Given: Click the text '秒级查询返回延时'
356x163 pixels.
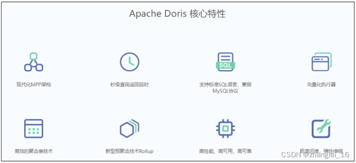Looking at the screenshot, I should 130,85.
